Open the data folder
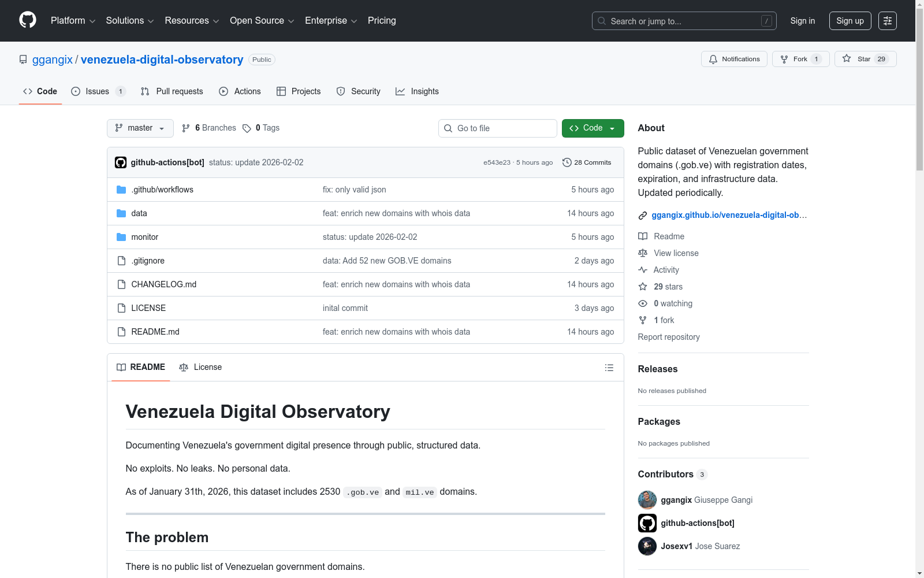The height and width of the screenshot is (578, 924). coord(139,213)
